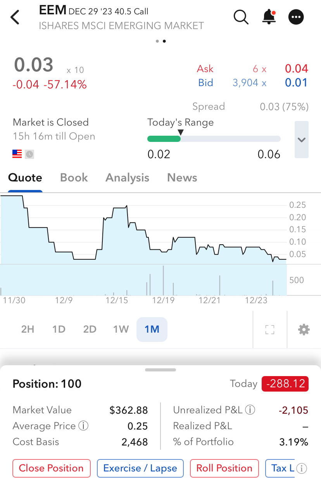
Task: Open the notifications bell icon
Action: 269,17
